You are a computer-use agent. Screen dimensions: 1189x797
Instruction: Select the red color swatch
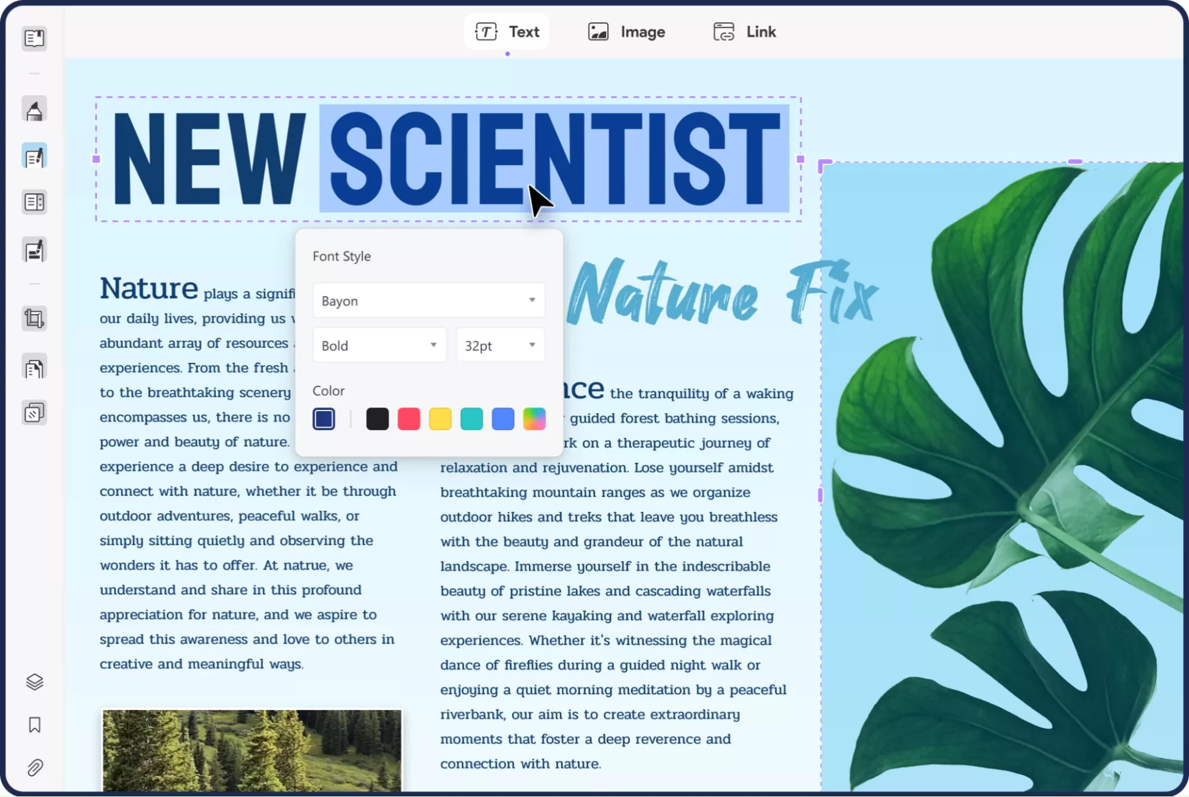[x=409, y=418]
